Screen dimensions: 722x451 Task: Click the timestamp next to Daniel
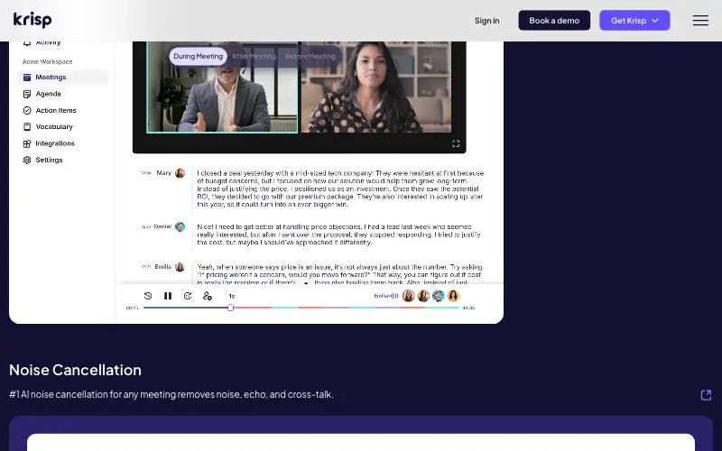tap(146, 227)
